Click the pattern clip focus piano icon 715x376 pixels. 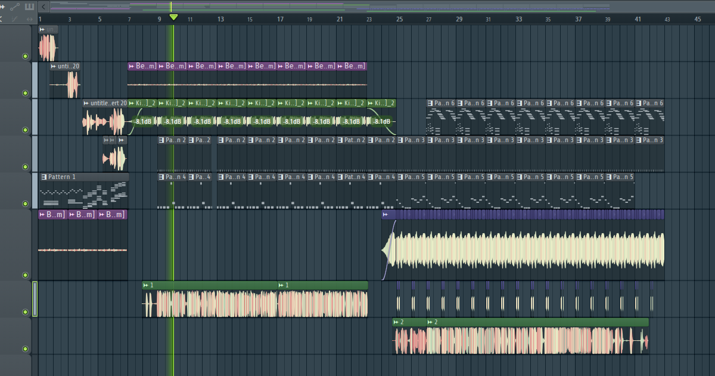pos(29,7)
